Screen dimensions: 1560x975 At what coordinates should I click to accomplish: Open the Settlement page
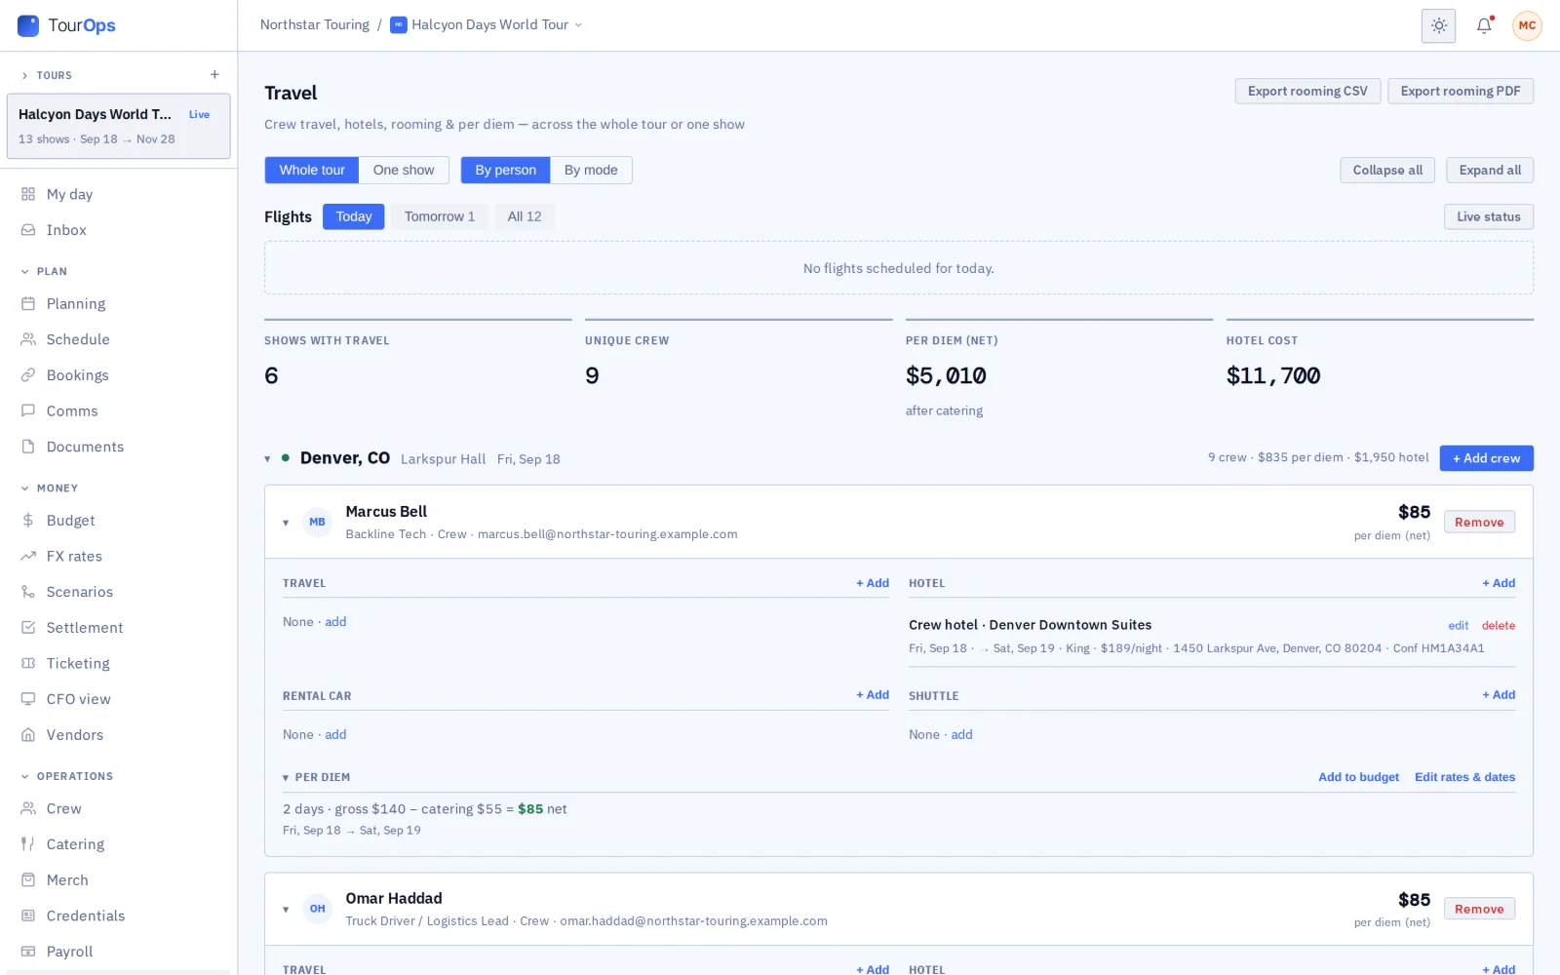[118, 628]
